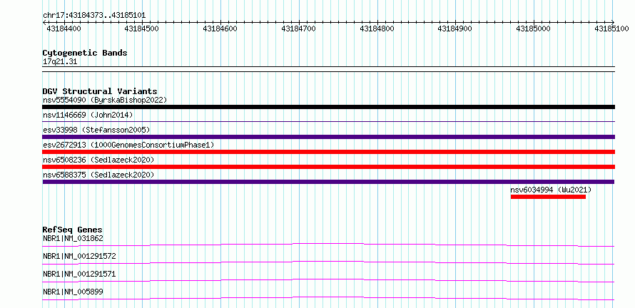The width and height of the screenshot is (635, 308).
Task: Click the magenta line of NBR1|NM_031862
Action: (x=328, y=245)
